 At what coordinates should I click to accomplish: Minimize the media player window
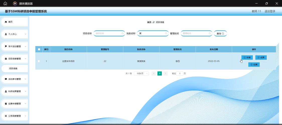coord(256,3)
